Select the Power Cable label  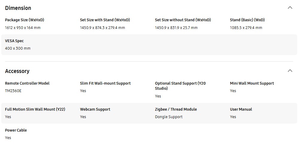coord(16,130)
